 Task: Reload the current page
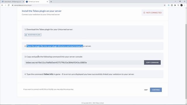[8, 5]
